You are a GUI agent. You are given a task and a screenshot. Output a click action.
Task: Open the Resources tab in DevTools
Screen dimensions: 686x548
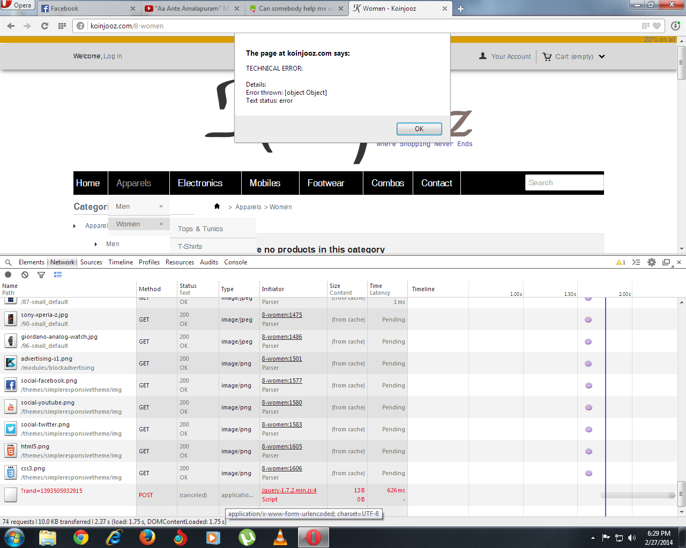(180, 262)
